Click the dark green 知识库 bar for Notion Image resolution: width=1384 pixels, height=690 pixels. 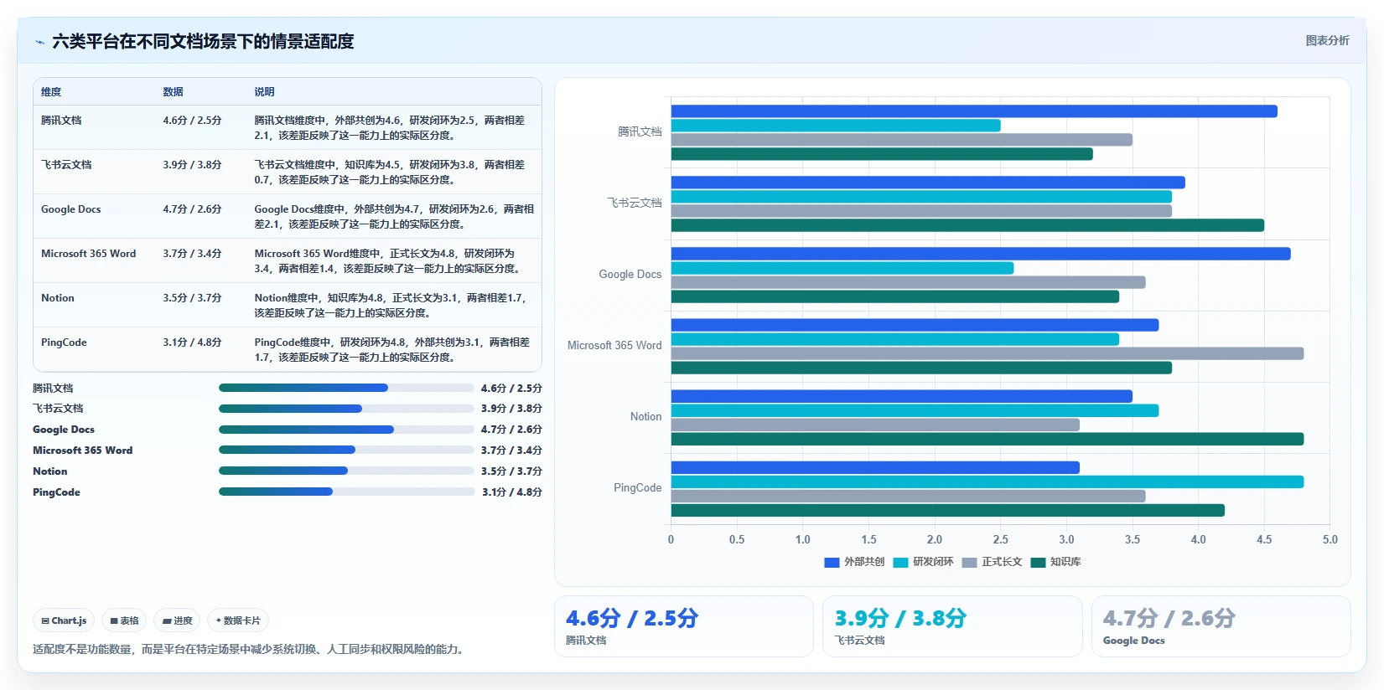(x=987, y=439)
